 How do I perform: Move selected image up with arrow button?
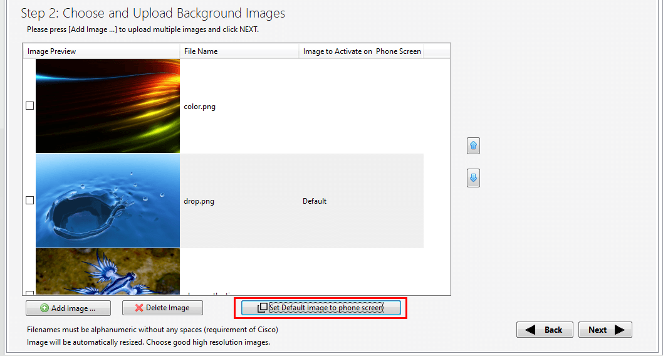[473, 146]
